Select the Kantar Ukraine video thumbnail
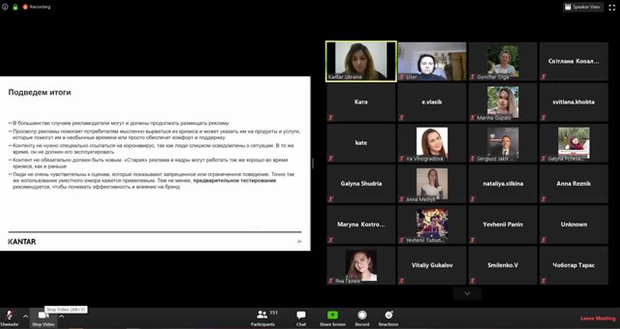620x329 pixels. tap(361, 61)
